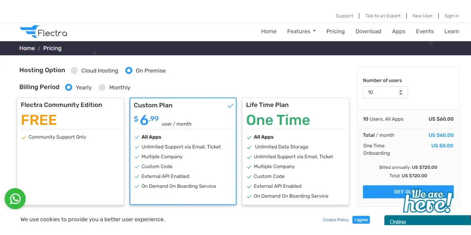Choose Yearly billing period
The image size is (471, 235).
click(69, 87)
